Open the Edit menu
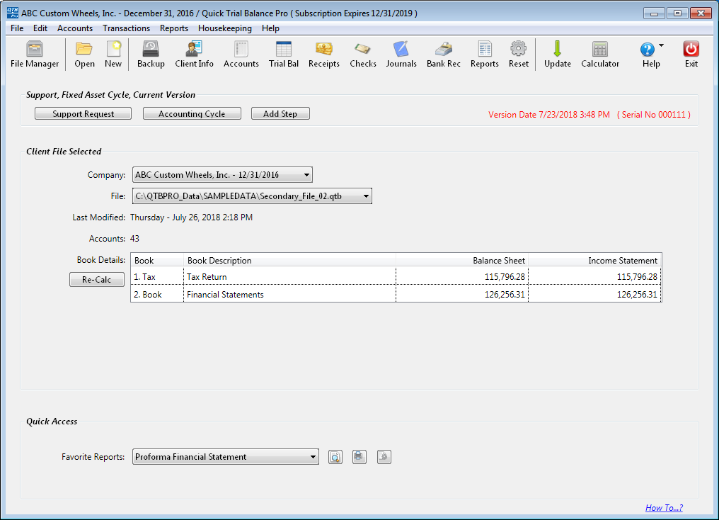Viewport: 719px width, 520px height. point(40,28)
